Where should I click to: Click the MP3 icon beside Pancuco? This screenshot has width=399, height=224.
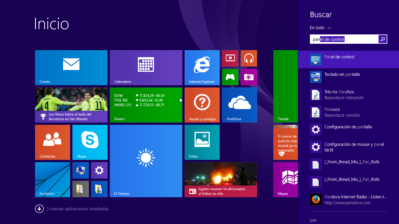(x=316, y=112)
